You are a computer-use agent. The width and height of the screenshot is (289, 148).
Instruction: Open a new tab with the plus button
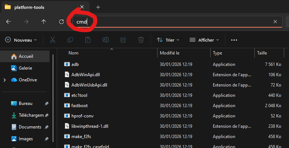(98, 7)
